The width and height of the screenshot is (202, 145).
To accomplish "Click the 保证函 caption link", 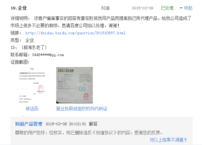I will pos(32,109).
